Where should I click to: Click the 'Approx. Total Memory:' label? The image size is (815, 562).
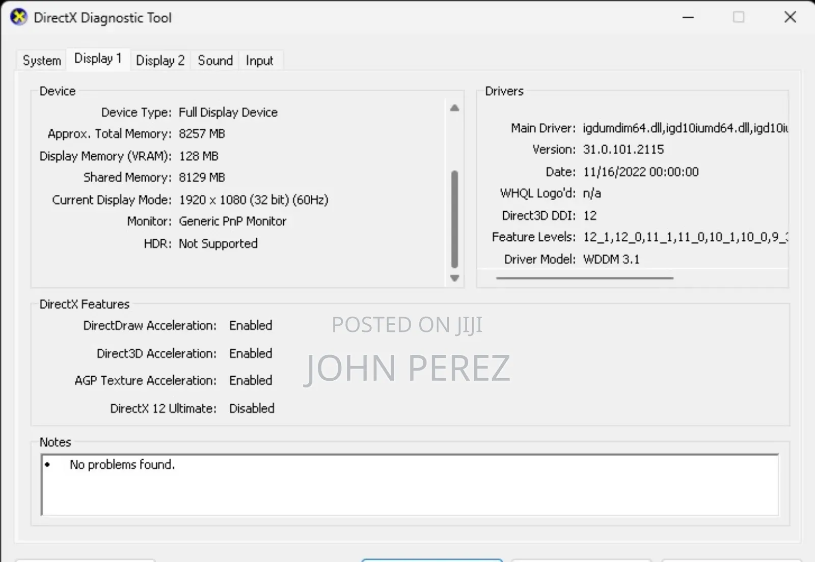pyautogui.click(x=110, y=134)
